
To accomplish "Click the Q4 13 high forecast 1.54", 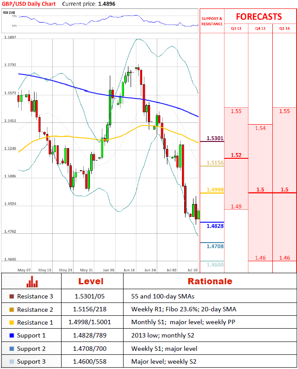I will [260, 128].
